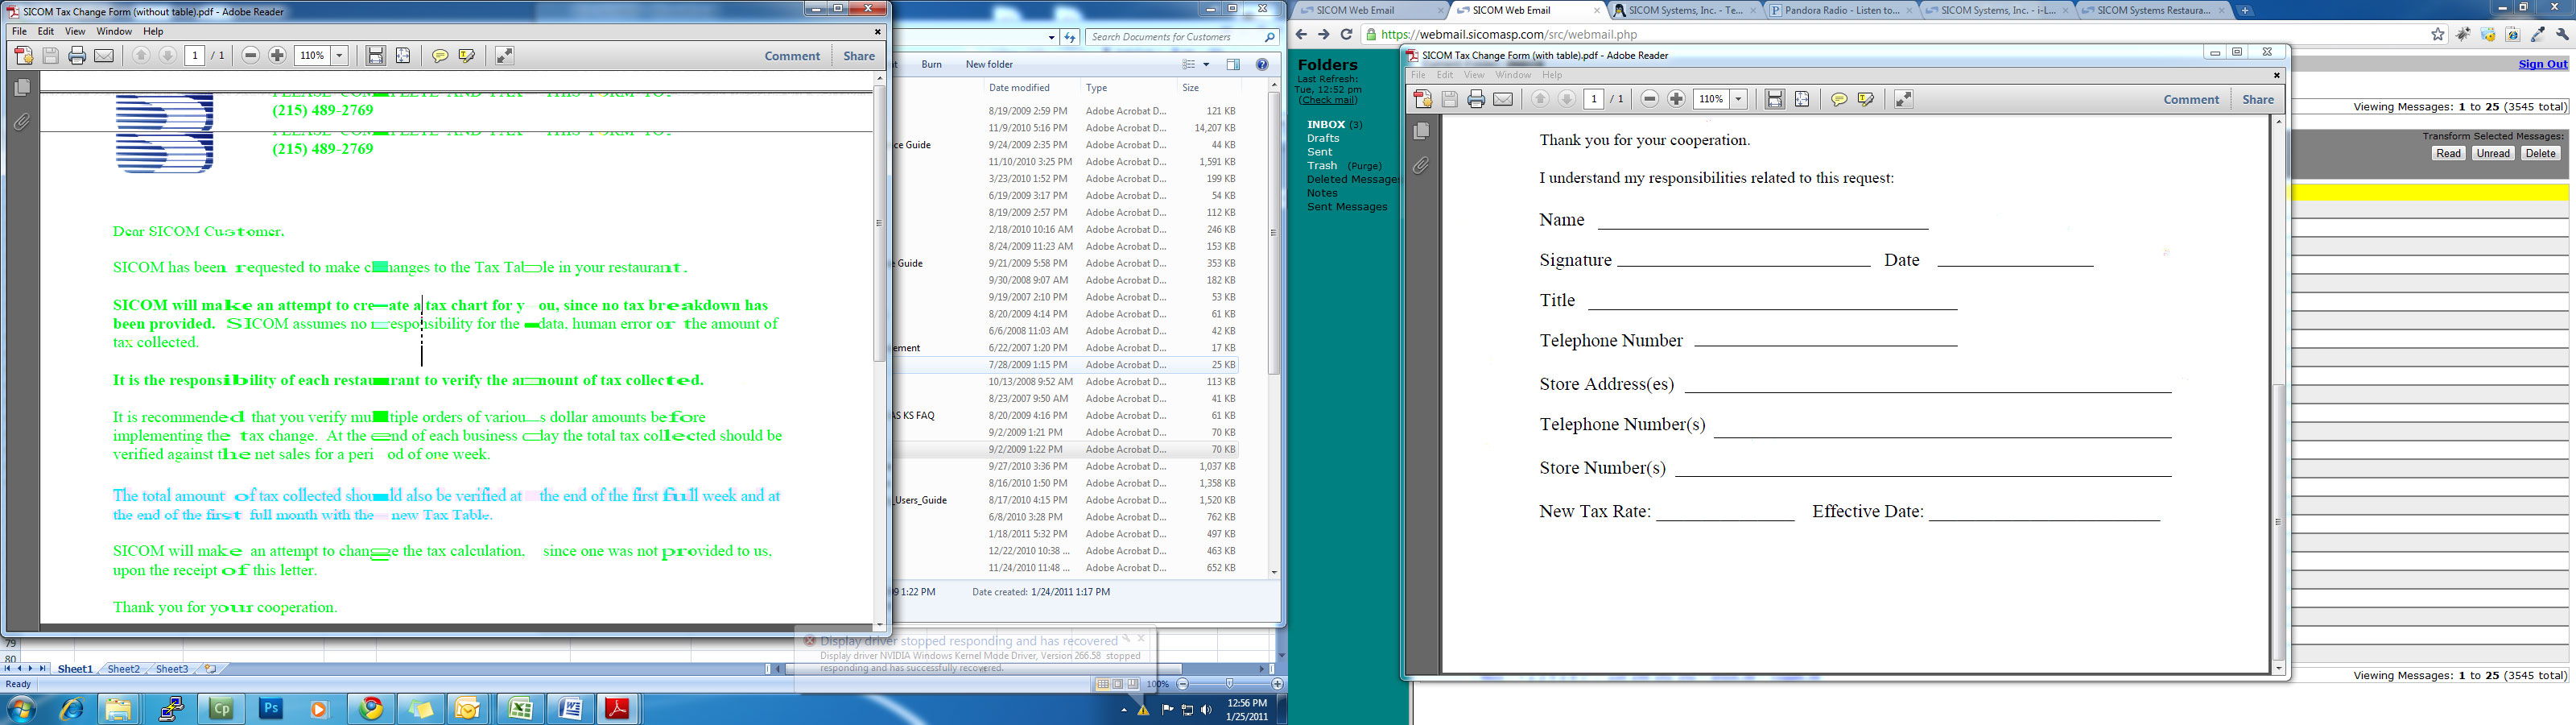The height and width of the screenshot is (725, 2576).
Task: Zoom out in the 'without table' PDF
Action: tap(251, 56)
